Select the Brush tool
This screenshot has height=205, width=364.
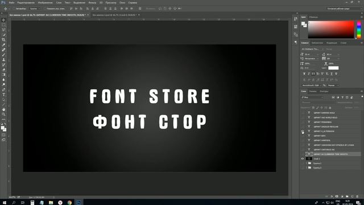(x=3, y=55)
